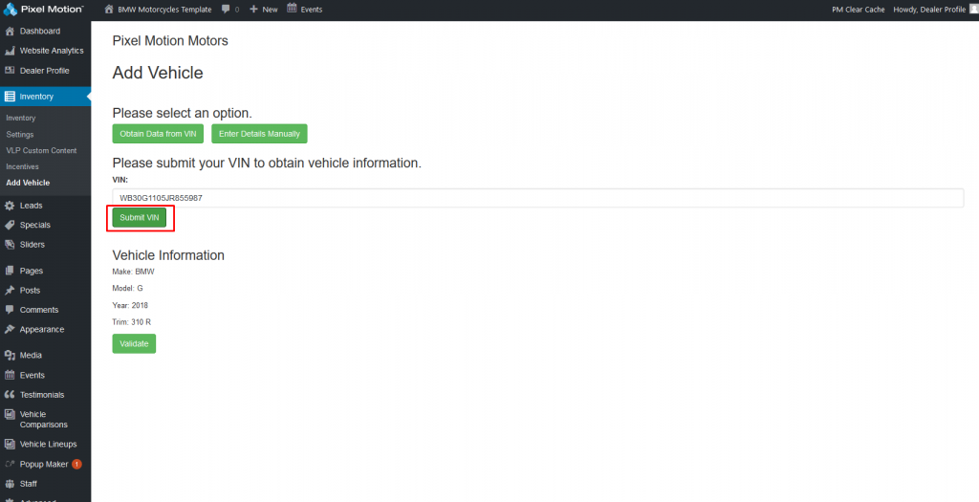Image resolution: width=979 pixels, height=502 pixels.
Task: Click the Testimonials quote icon
Action: pos(10,395)
